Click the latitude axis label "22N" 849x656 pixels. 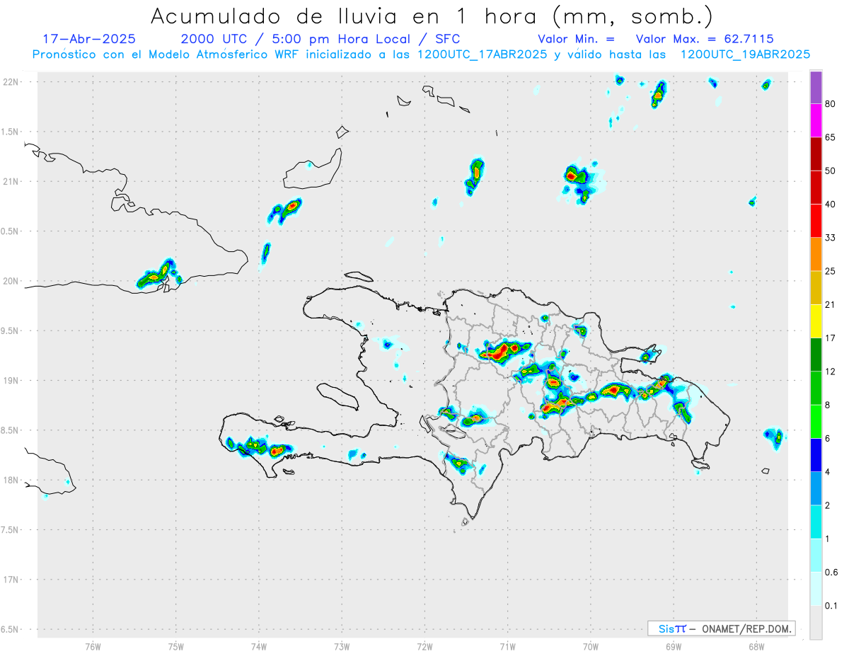[x=11, y=82]
